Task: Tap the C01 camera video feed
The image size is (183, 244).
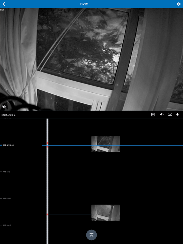Action: pyautogui.click(x=91, y=59)
